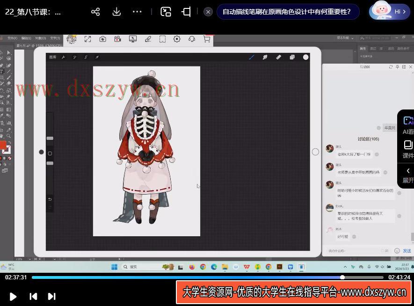Refresh the 互动区 panel

pyautogui.click(x=391, y=67)
